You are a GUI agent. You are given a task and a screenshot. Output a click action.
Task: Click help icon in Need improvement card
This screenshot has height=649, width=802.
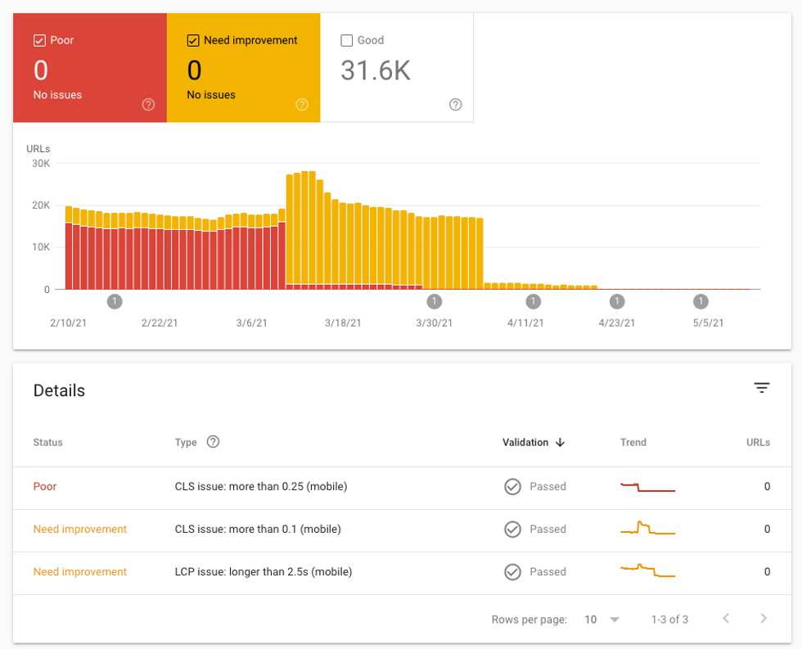(302, 105)
